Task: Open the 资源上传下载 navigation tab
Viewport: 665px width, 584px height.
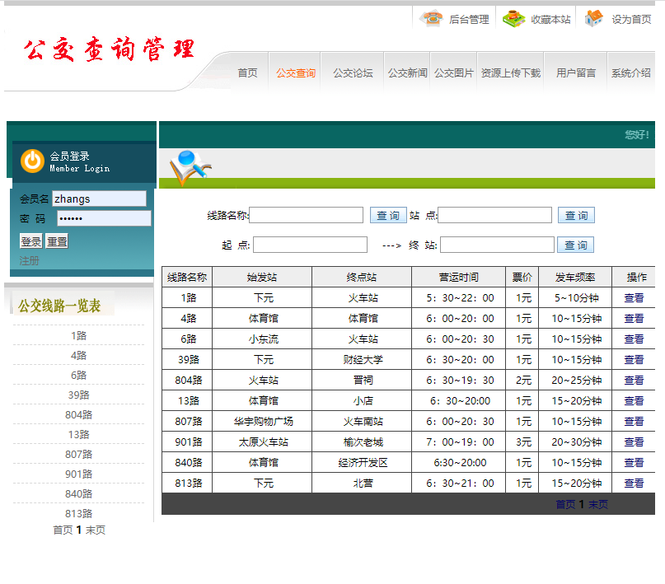Action: (511, 72)
